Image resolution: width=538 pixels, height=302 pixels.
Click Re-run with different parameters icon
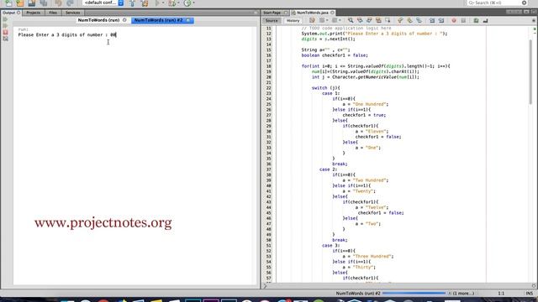click(6, 26)
